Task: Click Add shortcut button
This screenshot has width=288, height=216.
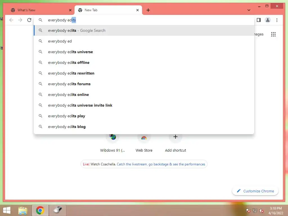Action: 175,143
